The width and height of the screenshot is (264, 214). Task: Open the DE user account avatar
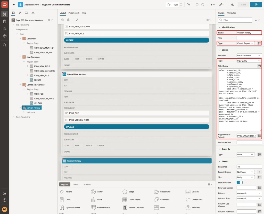coord(5,209)
